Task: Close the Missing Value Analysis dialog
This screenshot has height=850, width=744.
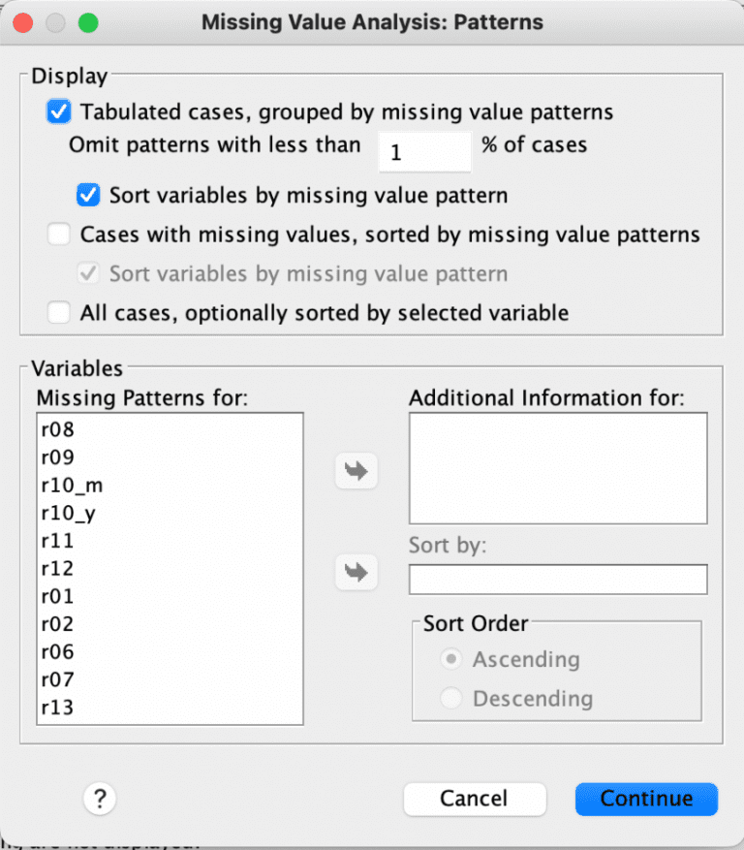Action: 25,21
